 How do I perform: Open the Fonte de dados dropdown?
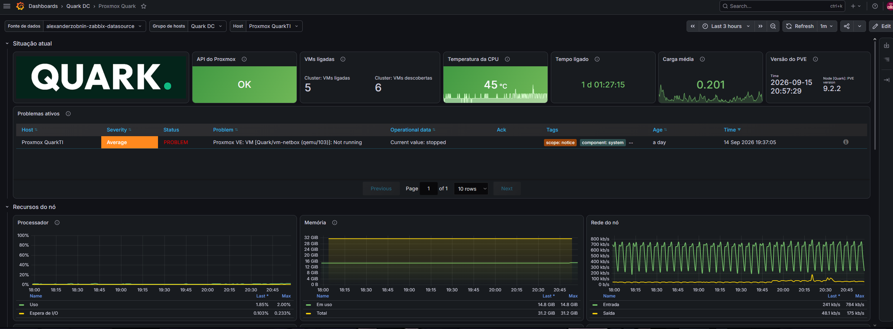[94, 26]
